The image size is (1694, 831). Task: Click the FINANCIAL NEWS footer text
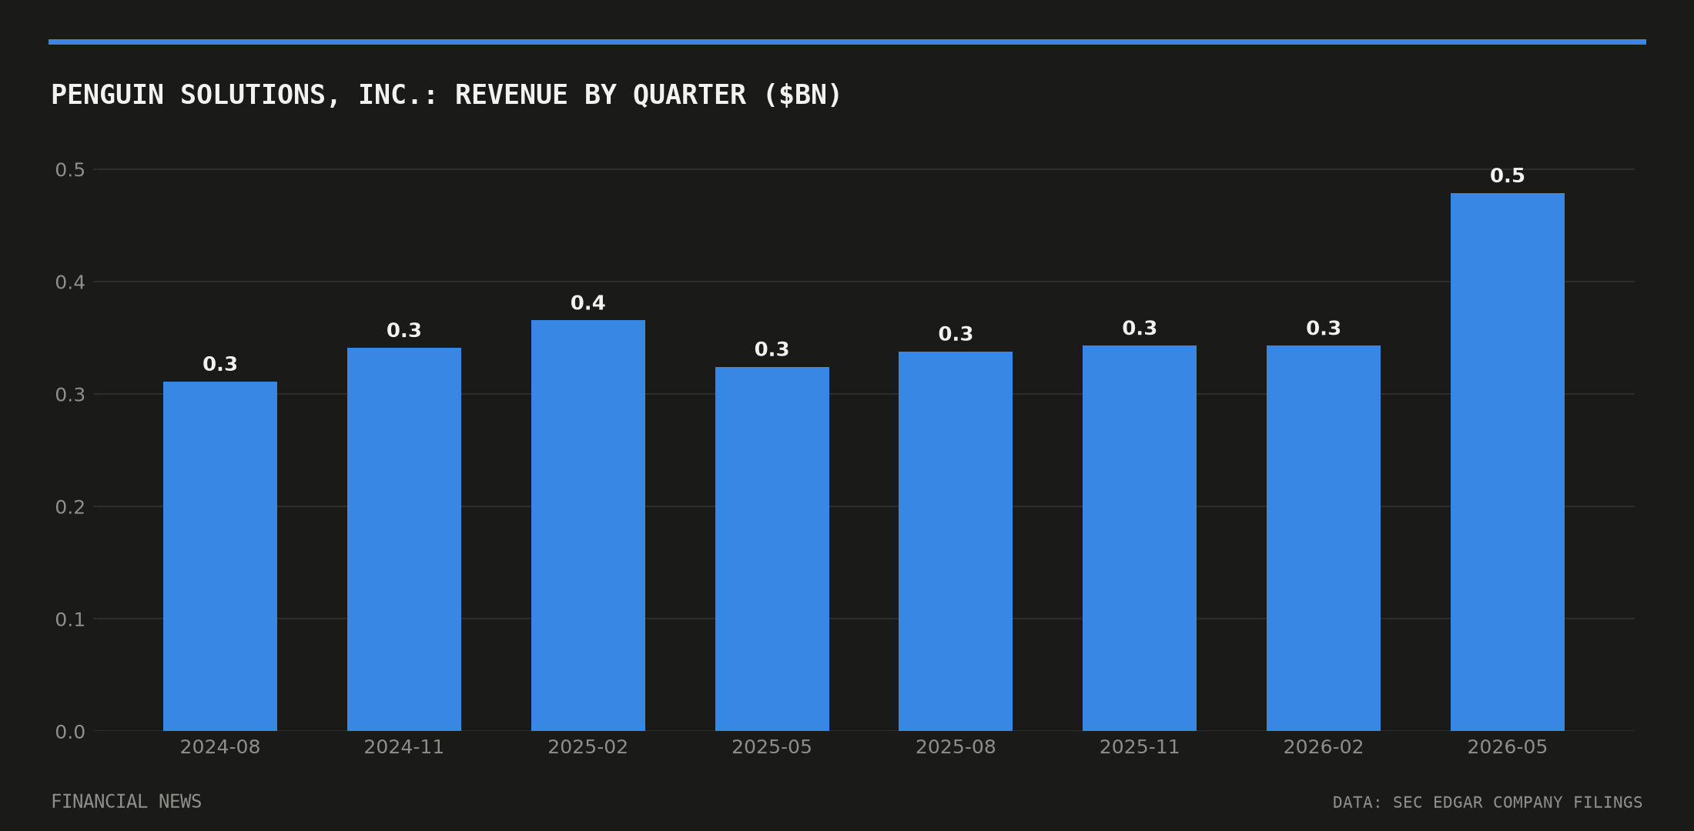point(126,802)
